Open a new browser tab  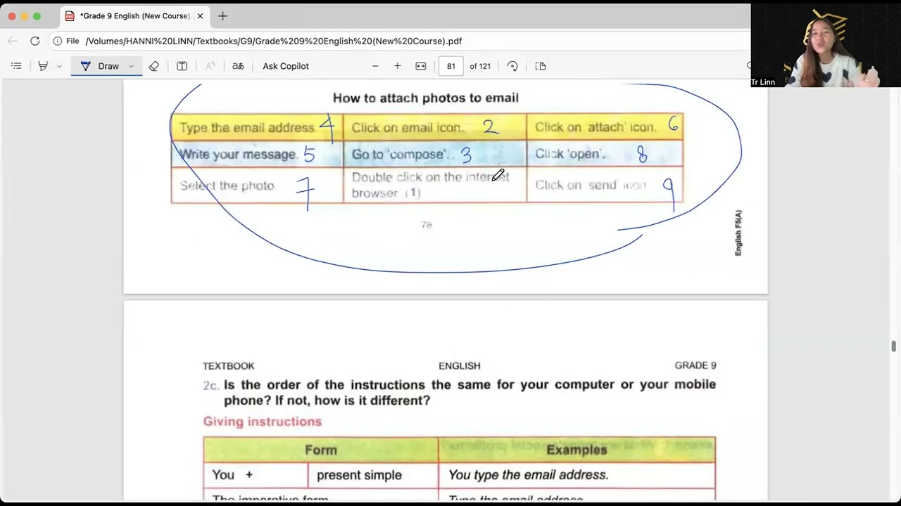[222, 15]
